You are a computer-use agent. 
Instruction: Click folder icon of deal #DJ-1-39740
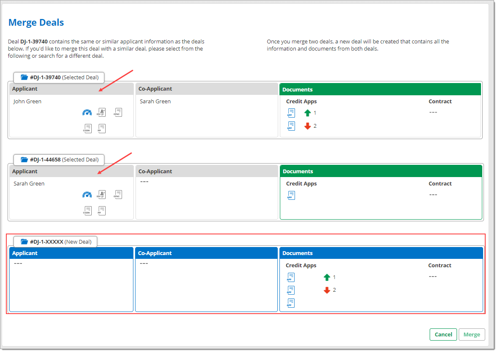coord(24,77)
